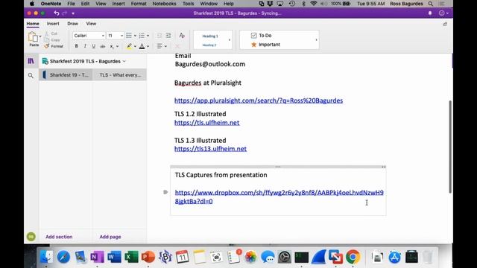This screenshot has width=477, height=268.
Task: Open Excel from the dock
Action: (x=131, y=257)
